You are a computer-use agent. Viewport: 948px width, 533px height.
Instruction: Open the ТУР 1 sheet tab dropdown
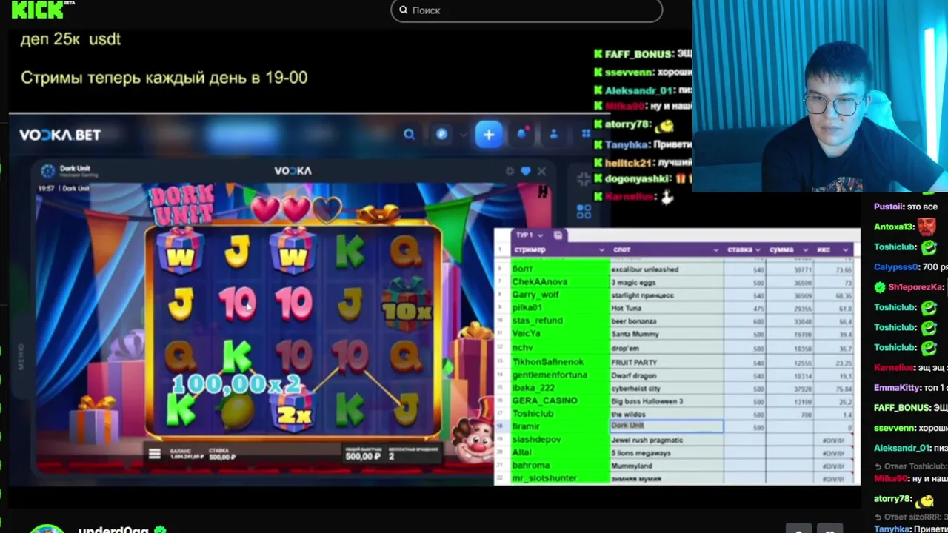(x=541, y=235)
